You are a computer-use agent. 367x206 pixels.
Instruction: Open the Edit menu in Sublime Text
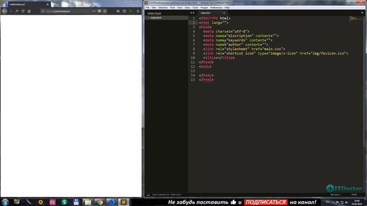click(x=154, y=7)
